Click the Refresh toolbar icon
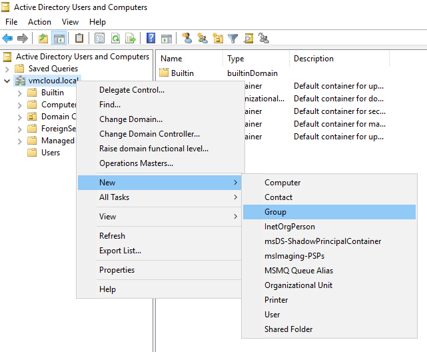Viewport: 427px width, 352px height. (115, 39)
